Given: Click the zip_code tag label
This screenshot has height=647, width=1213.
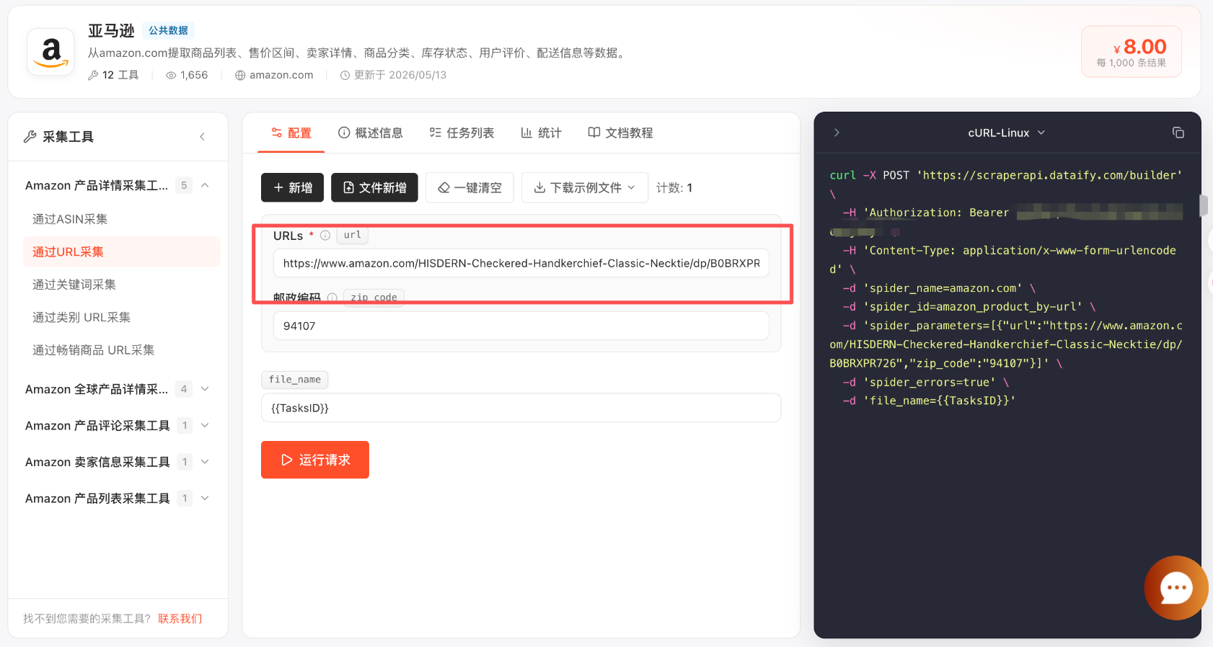Looking at the screenshot, I should click(x=374, y=297).
